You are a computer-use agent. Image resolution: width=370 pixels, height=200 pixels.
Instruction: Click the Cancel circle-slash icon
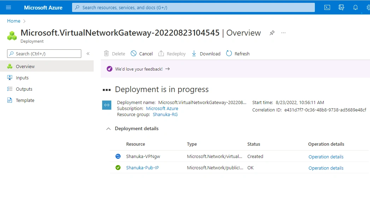point(134,54)
